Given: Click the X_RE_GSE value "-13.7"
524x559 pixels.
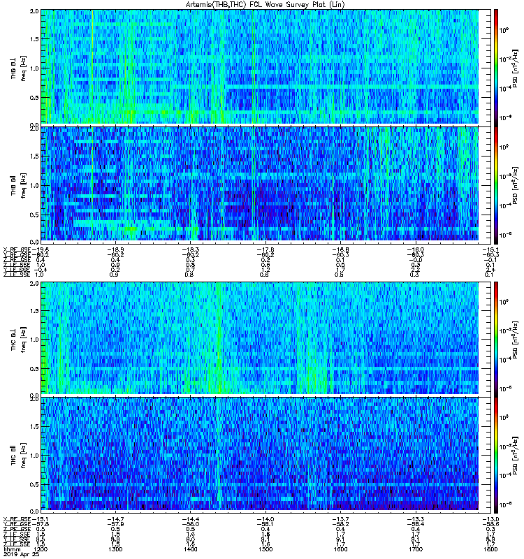Looking at the screenshot, I should click(340, 519).
